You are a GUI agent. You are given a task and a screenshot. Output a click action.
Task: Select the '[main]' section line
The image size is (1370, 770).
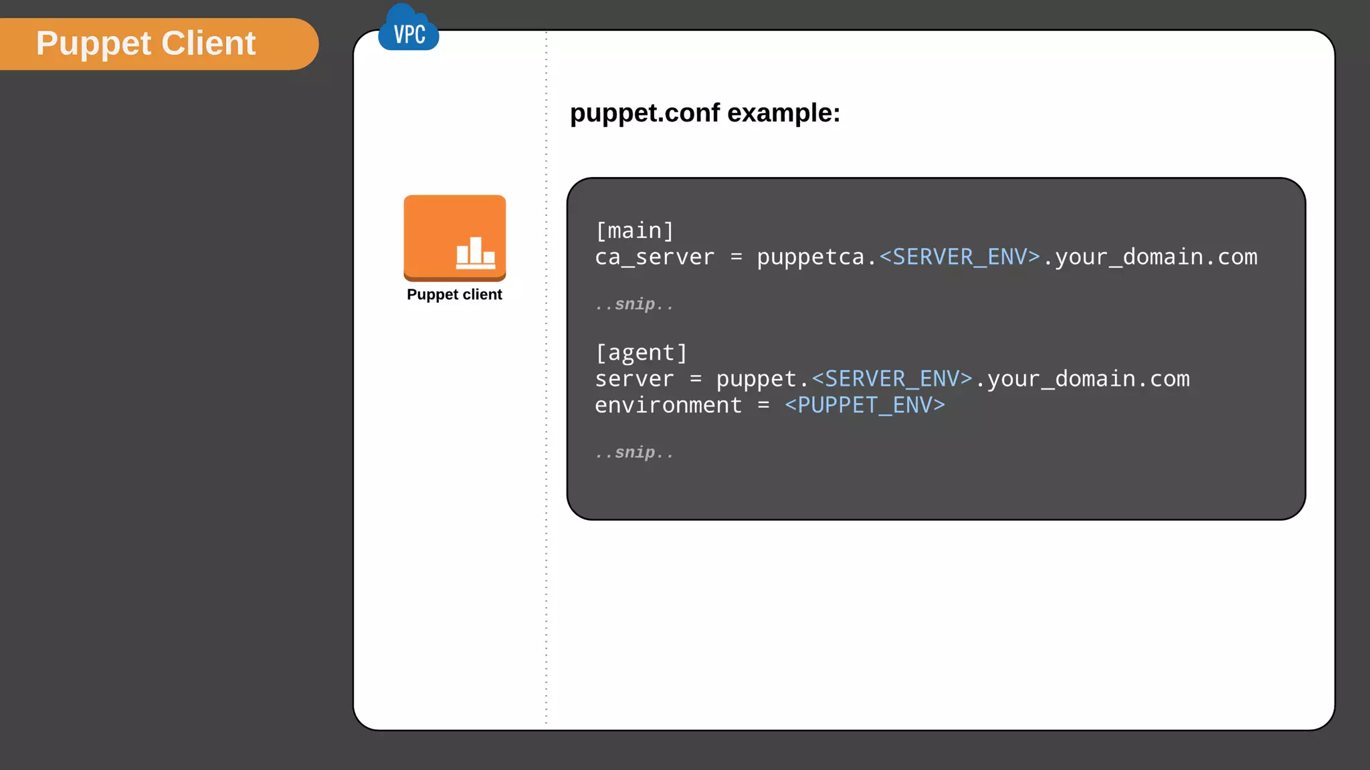coord(634,231)
